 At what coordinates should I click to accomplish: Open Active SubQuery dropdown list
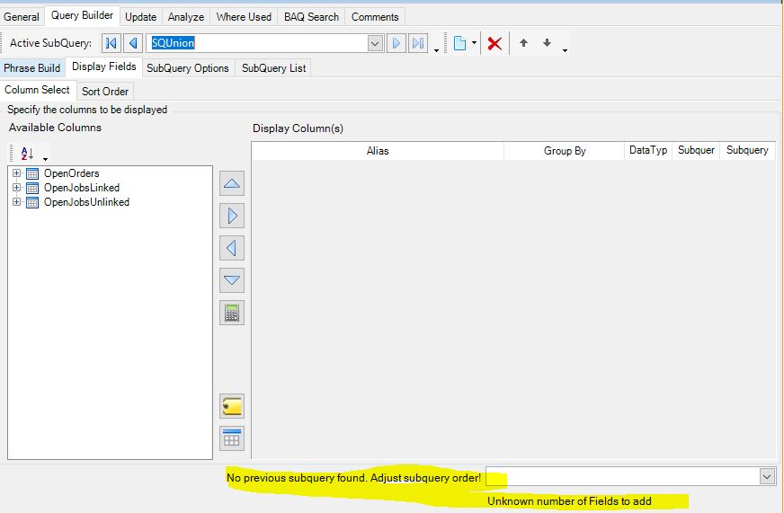pyautogui.click(x=375, y=43)
